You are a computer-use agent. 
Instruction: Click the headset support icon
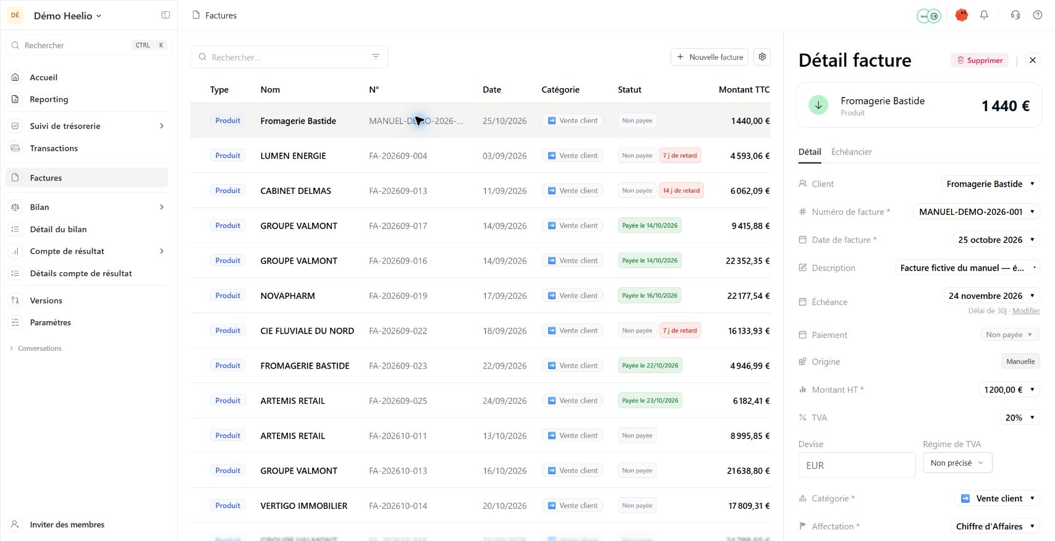[1015, 15]
